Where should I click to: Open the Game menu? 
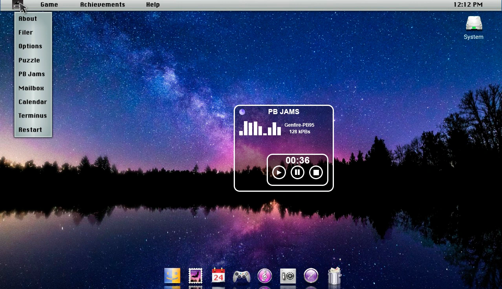tap(49, 5)
